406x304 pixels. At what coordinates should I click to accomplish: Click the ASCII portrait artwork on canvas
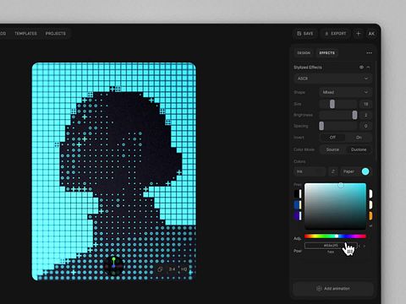(x=114, y=171)
